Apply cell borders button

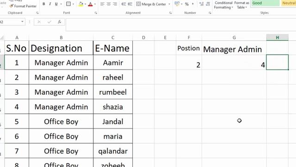point(68,4)
